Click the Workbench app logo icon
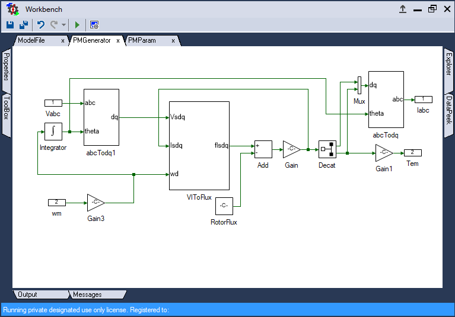The height and width of the screenshot is (317, 455). (x=13, y=9)
